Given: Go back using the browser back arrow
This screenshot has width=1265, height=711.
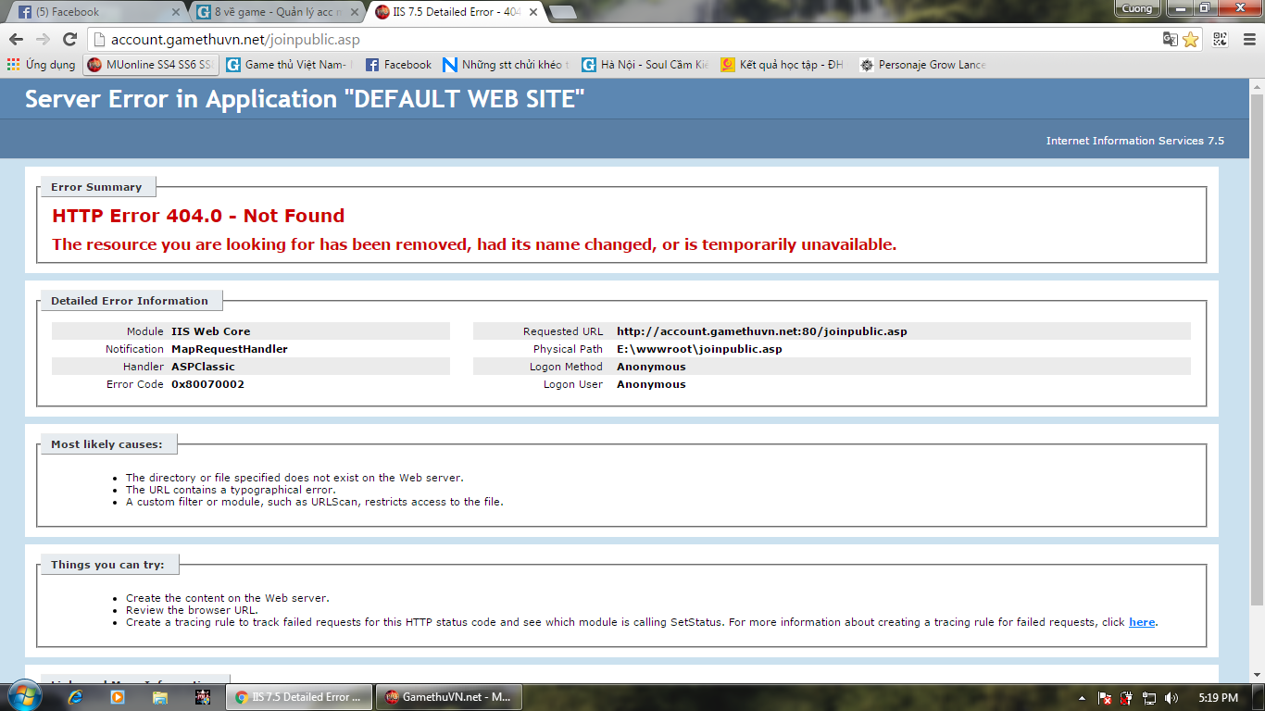Looking at the screenshot, I should coord(16,40).
